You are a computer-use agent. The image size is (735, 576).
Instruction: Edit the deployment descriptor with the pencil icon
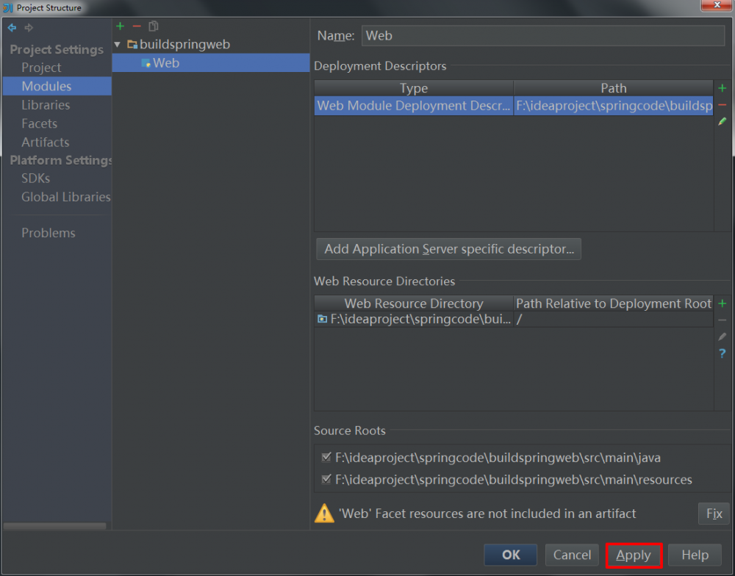click(x=722, y=121)
